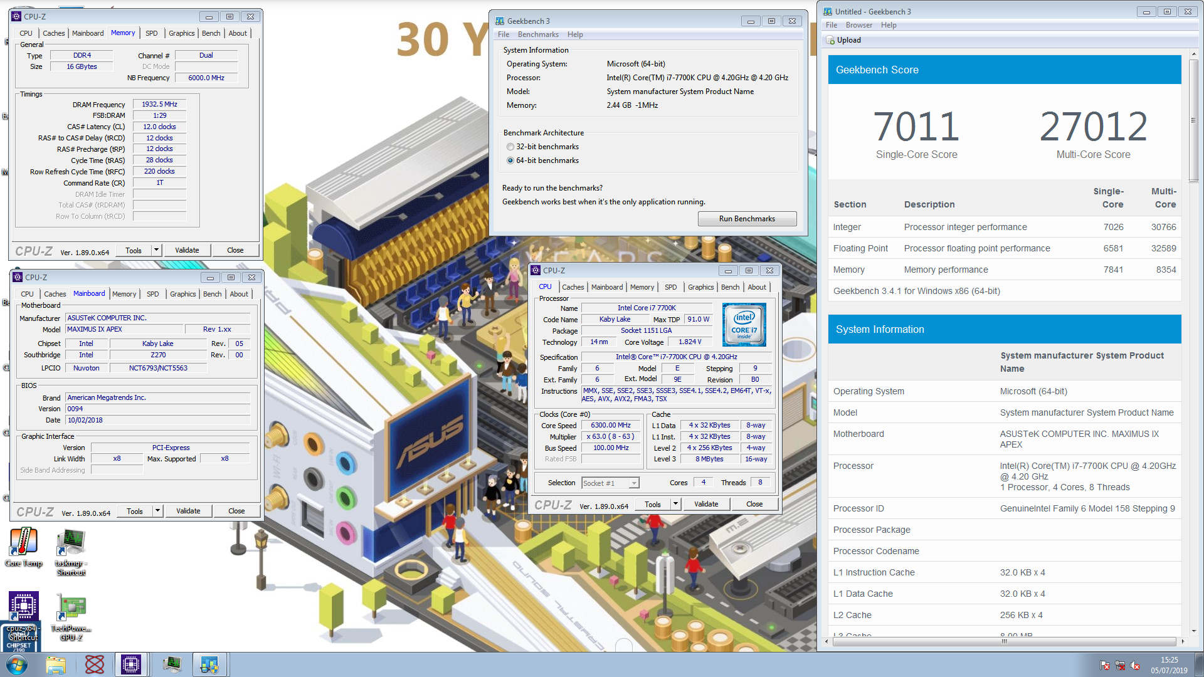Click the BIOS Version 0094 field
The image size is (1204, 677).
point(158,409)
